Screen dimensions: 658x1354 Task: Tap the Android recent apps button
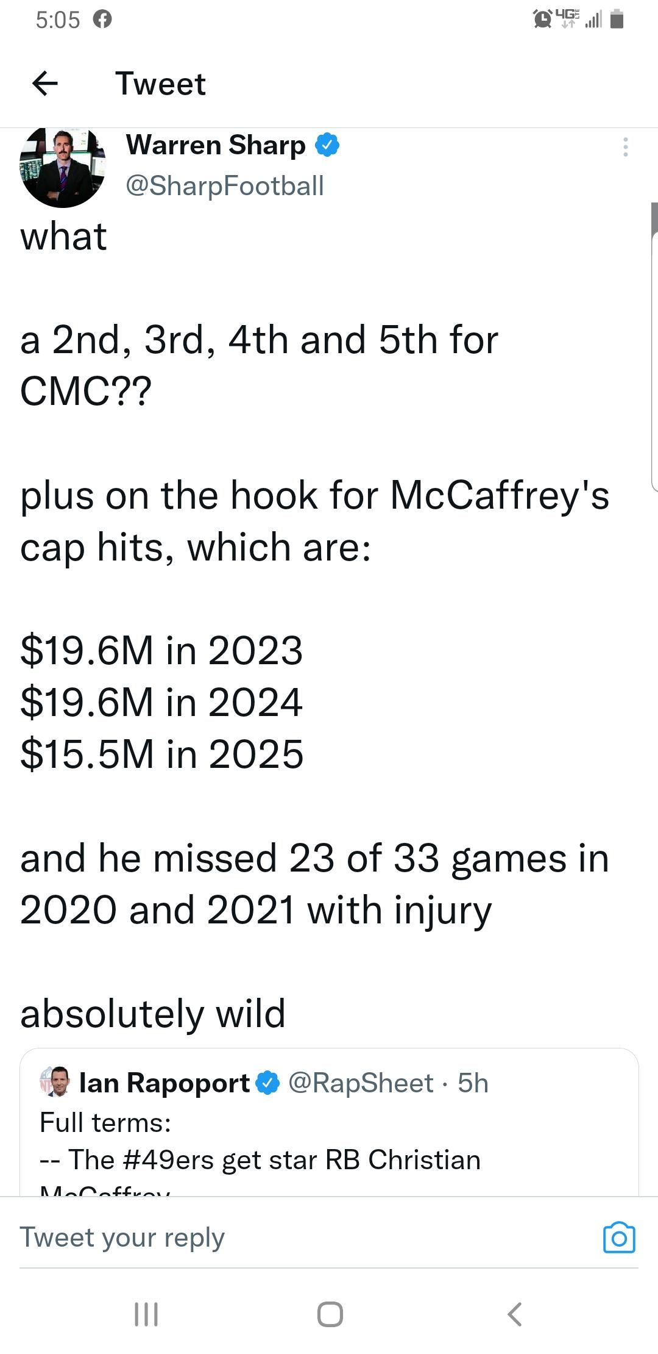[x=146, y=1314]
